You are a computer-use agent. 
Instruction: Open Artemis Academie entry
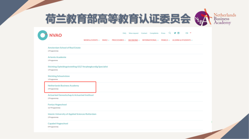[57, 57]
